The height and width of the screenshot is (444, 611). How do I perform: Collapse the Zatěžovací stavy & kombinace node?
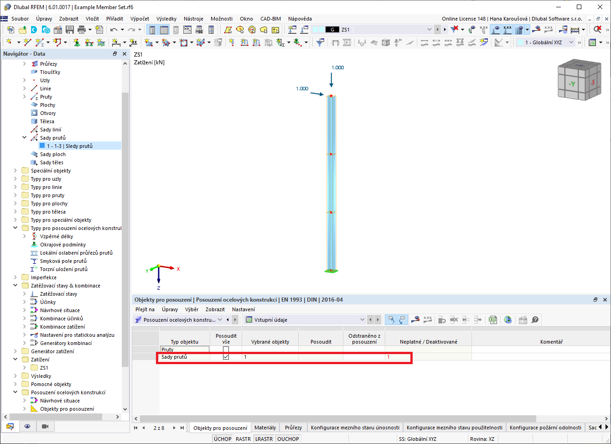tap(16, 286)
